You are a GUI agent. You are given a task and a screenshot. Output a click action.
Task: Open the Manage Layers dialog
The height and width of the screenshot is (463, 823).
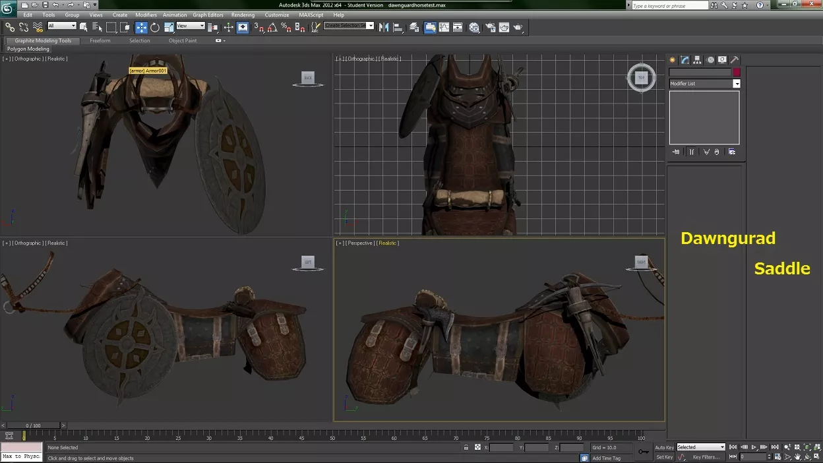pos(413,27)
